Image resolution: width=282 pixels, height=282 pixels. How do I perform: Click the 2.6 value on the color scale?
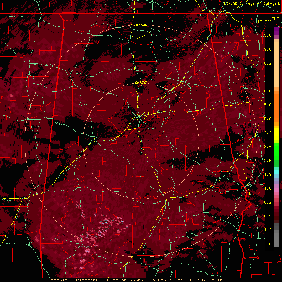(268, 161)
